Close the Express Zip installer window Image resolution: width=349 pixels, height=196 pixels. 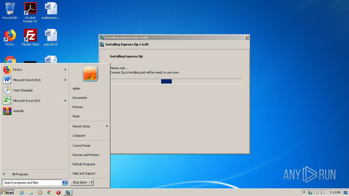pos(246,38)
